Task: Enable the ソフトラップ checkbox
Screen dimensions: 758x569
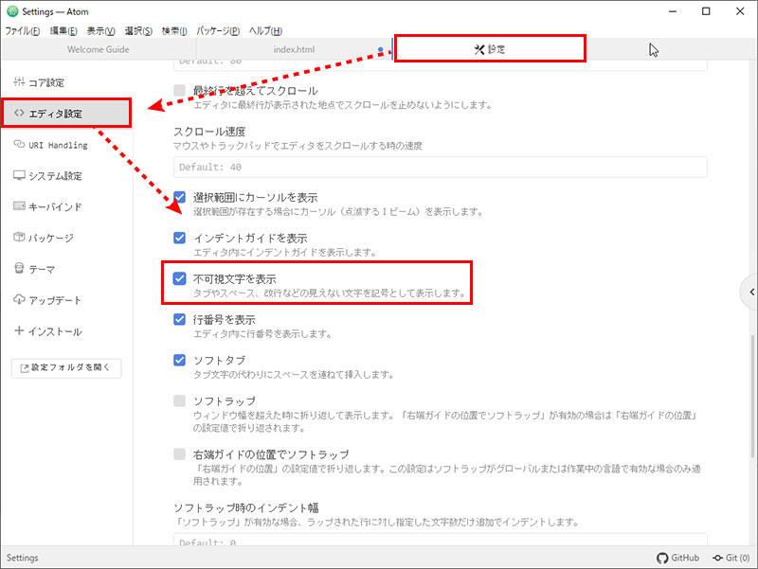Action: tap(179, 400)
